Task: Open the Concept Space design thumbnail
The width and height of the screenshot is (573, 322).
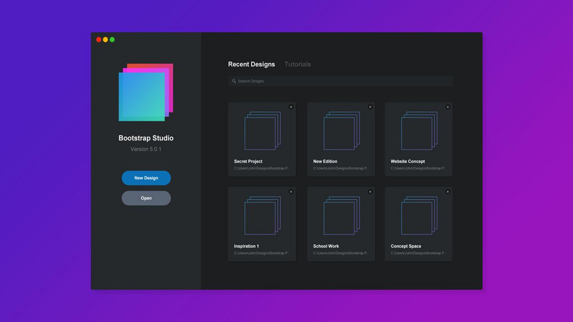Action: click(419, 215)
